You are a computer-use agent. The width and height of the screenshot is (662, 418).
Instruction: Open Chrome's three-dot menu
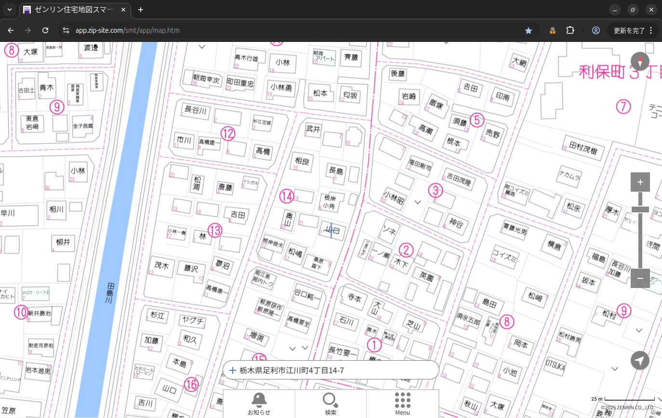pos(651,30)
